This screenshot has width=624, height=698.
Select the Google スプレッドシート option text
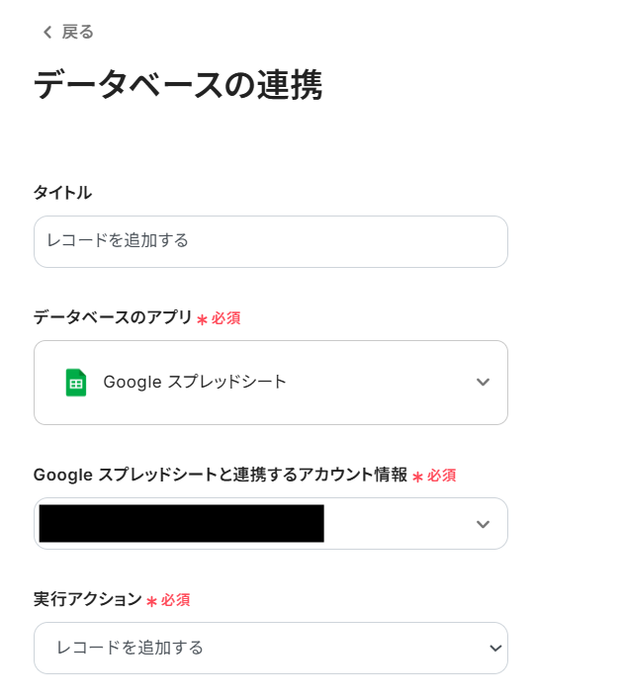(x=195, y=383)
